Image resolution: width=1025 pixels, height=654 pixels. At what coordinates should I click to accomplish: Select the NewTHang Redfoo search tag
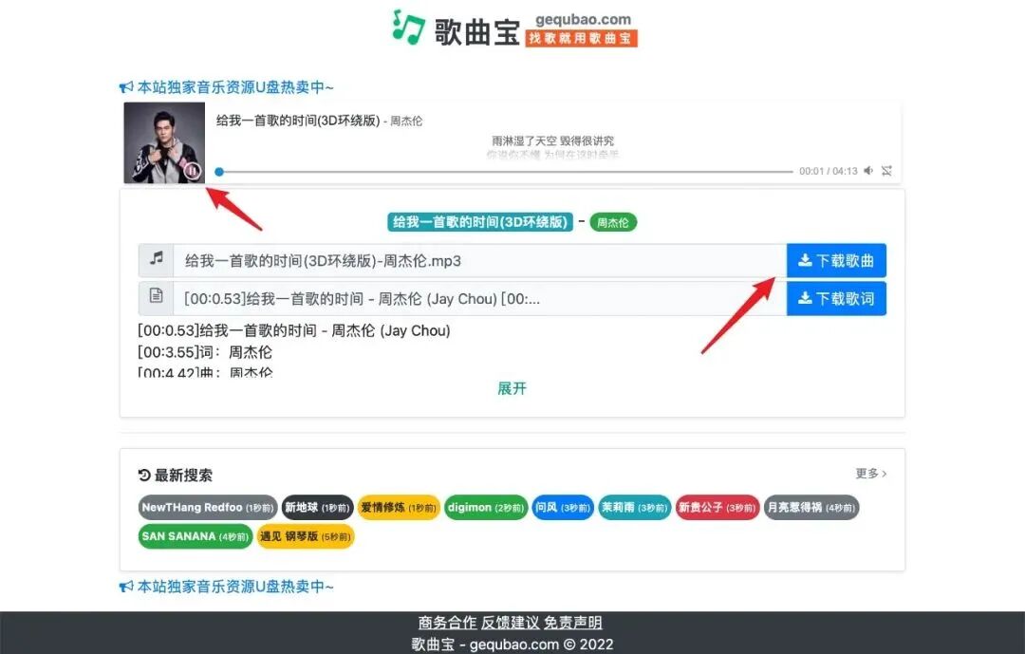click(208, 508)
